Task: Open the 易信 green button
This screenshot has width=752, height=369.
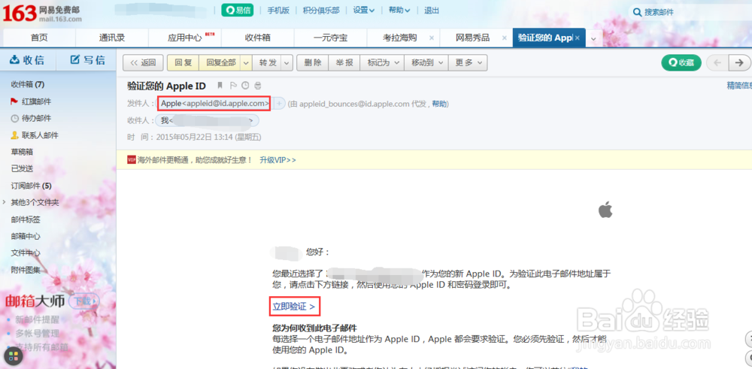Action: point(237,11)
